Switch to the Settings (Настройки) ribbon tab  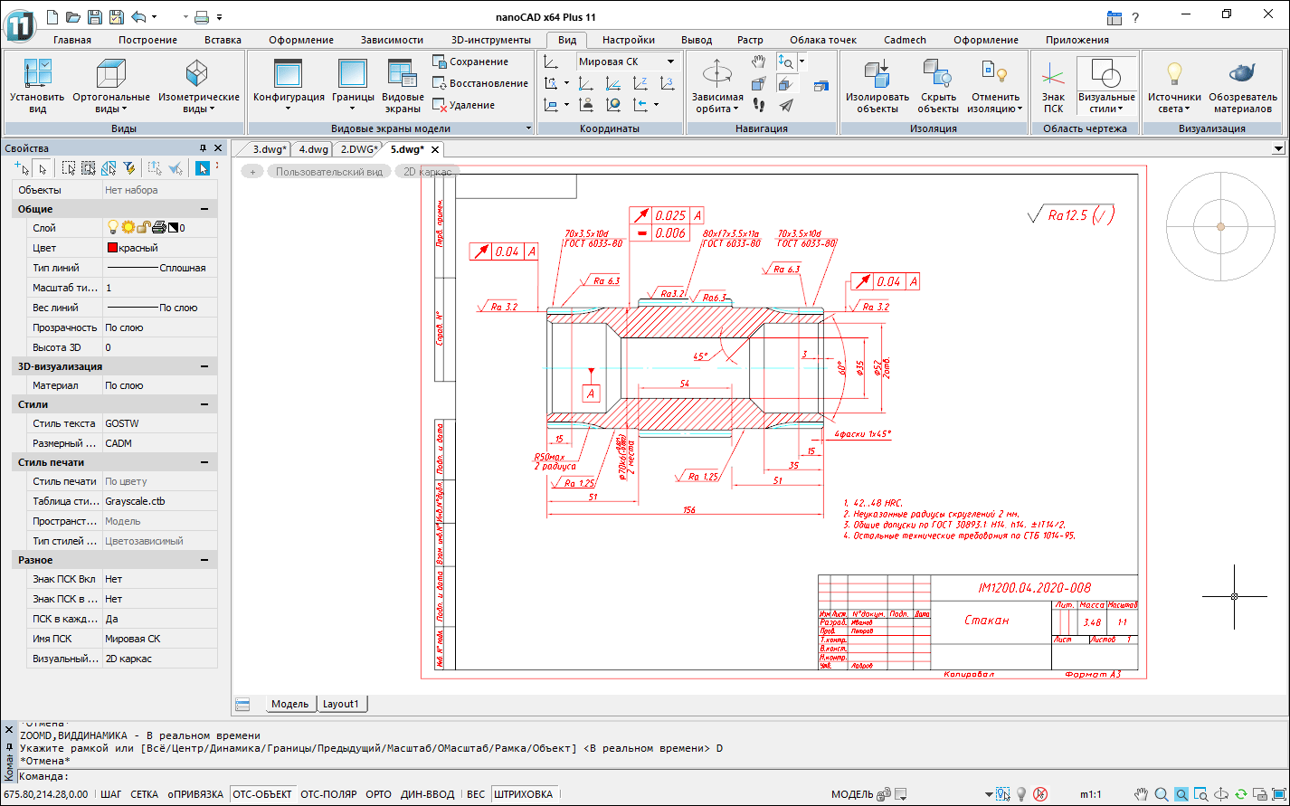[x=628, y=40]
